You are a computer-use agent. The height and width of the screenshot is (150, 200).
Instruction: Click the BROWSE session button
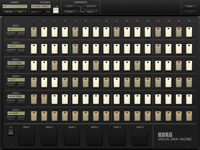point(8,12)
